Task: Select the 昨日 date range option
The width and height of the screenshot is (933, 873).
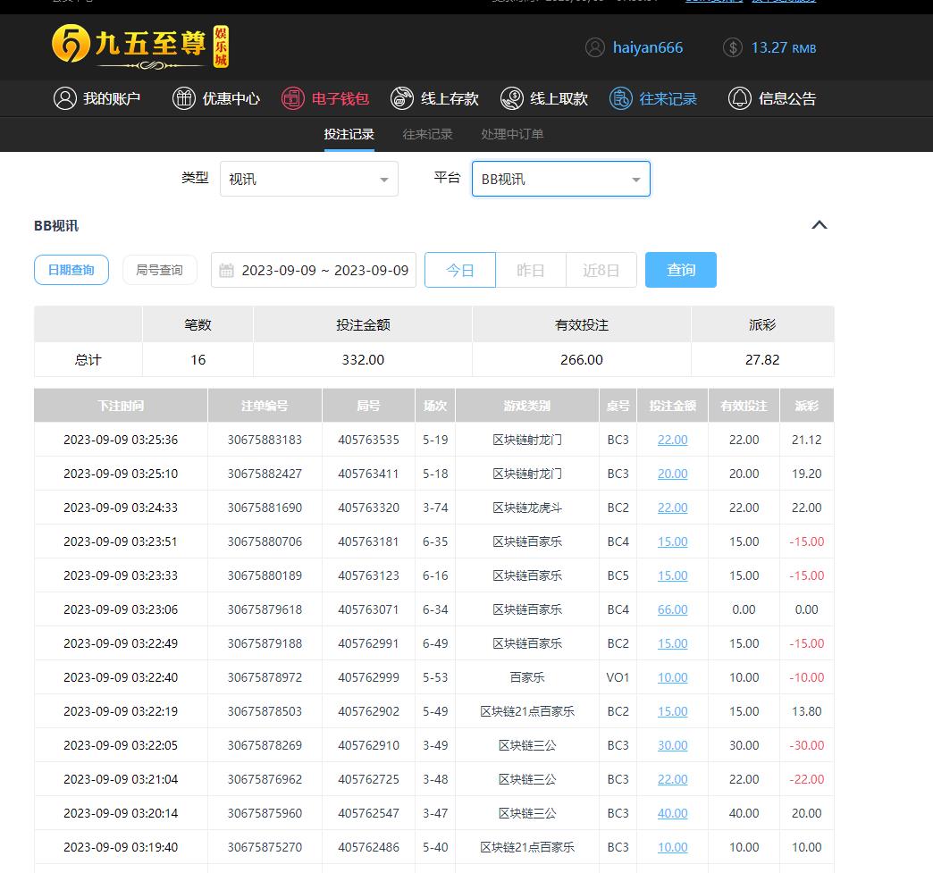Action: click(x=531, y=270)
